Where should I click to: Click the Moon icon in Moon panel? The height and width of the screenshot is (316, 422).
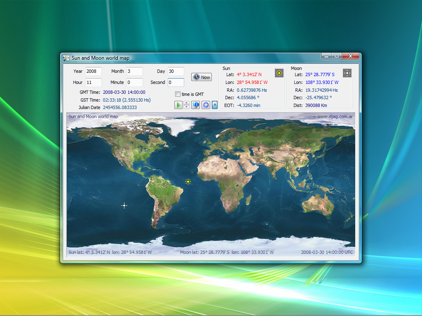coord(347,73)
